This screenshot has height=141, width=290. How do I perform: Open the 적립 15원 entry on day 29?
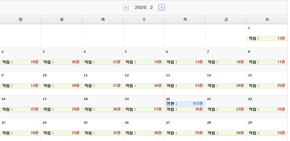pos(267,133)
